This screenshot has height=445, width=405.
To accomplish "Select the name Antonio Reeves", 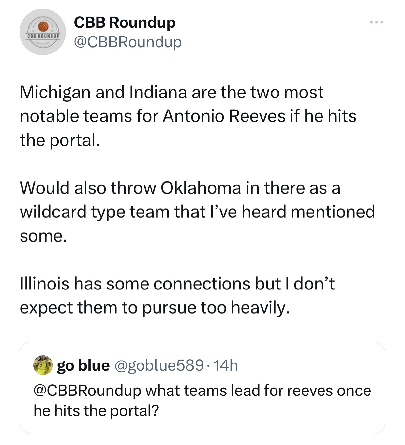I will [x=224, y=116].
